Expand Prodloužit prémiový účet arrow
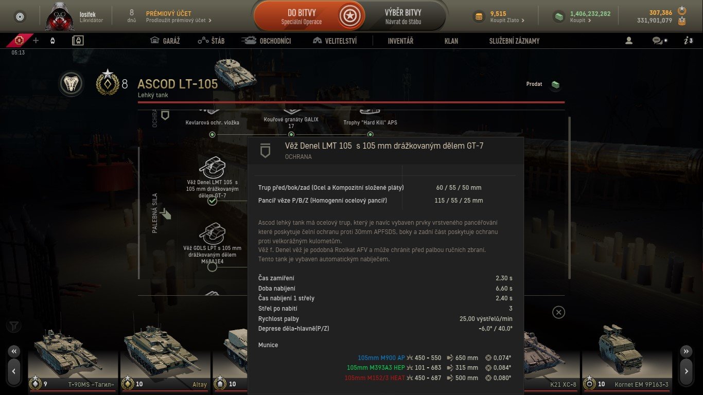 click(209, 21)
